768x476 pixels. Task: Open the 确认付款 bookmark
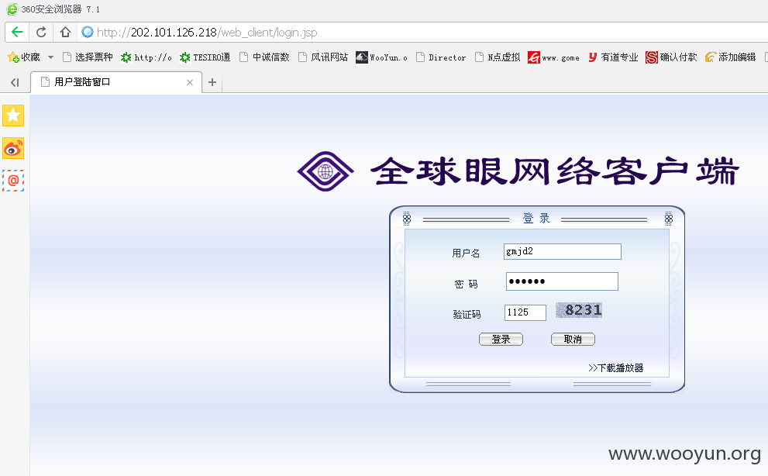(x=671, y=57)
